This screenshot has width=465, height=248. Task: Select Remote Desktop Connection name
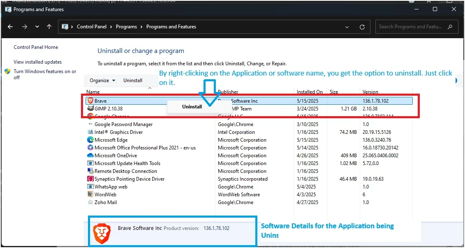tap(126, 171)
